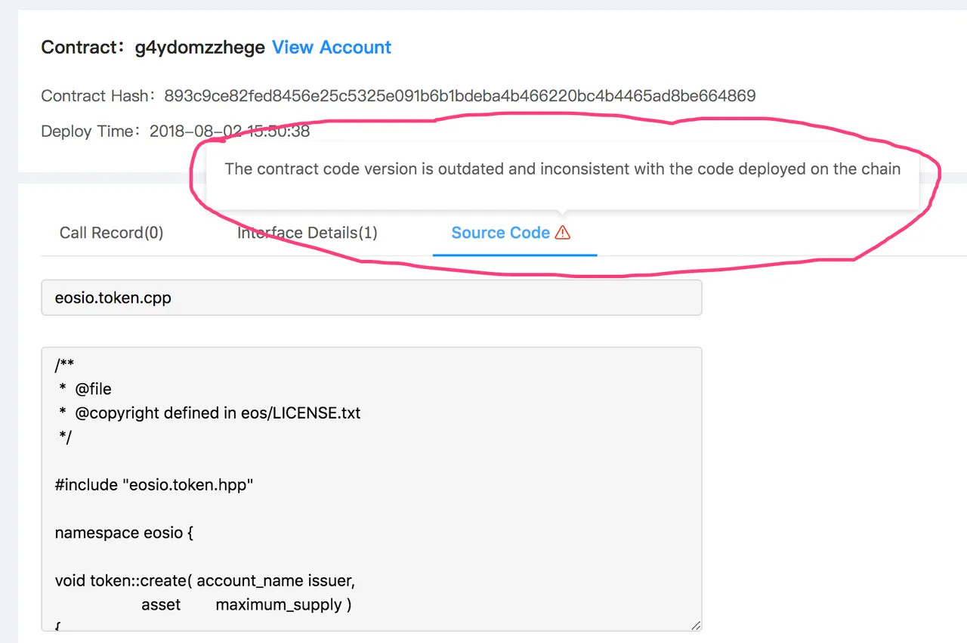
Task: Open the eosio.token.cpp file selector
Action: coord(372,298)
